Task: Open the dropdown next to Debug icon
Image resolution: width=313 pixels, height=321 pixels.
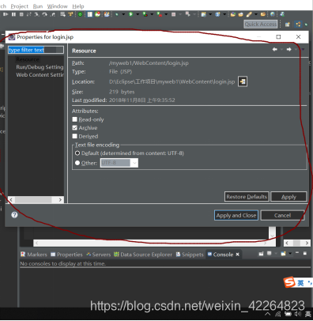Action: click(x=123, y=14)
